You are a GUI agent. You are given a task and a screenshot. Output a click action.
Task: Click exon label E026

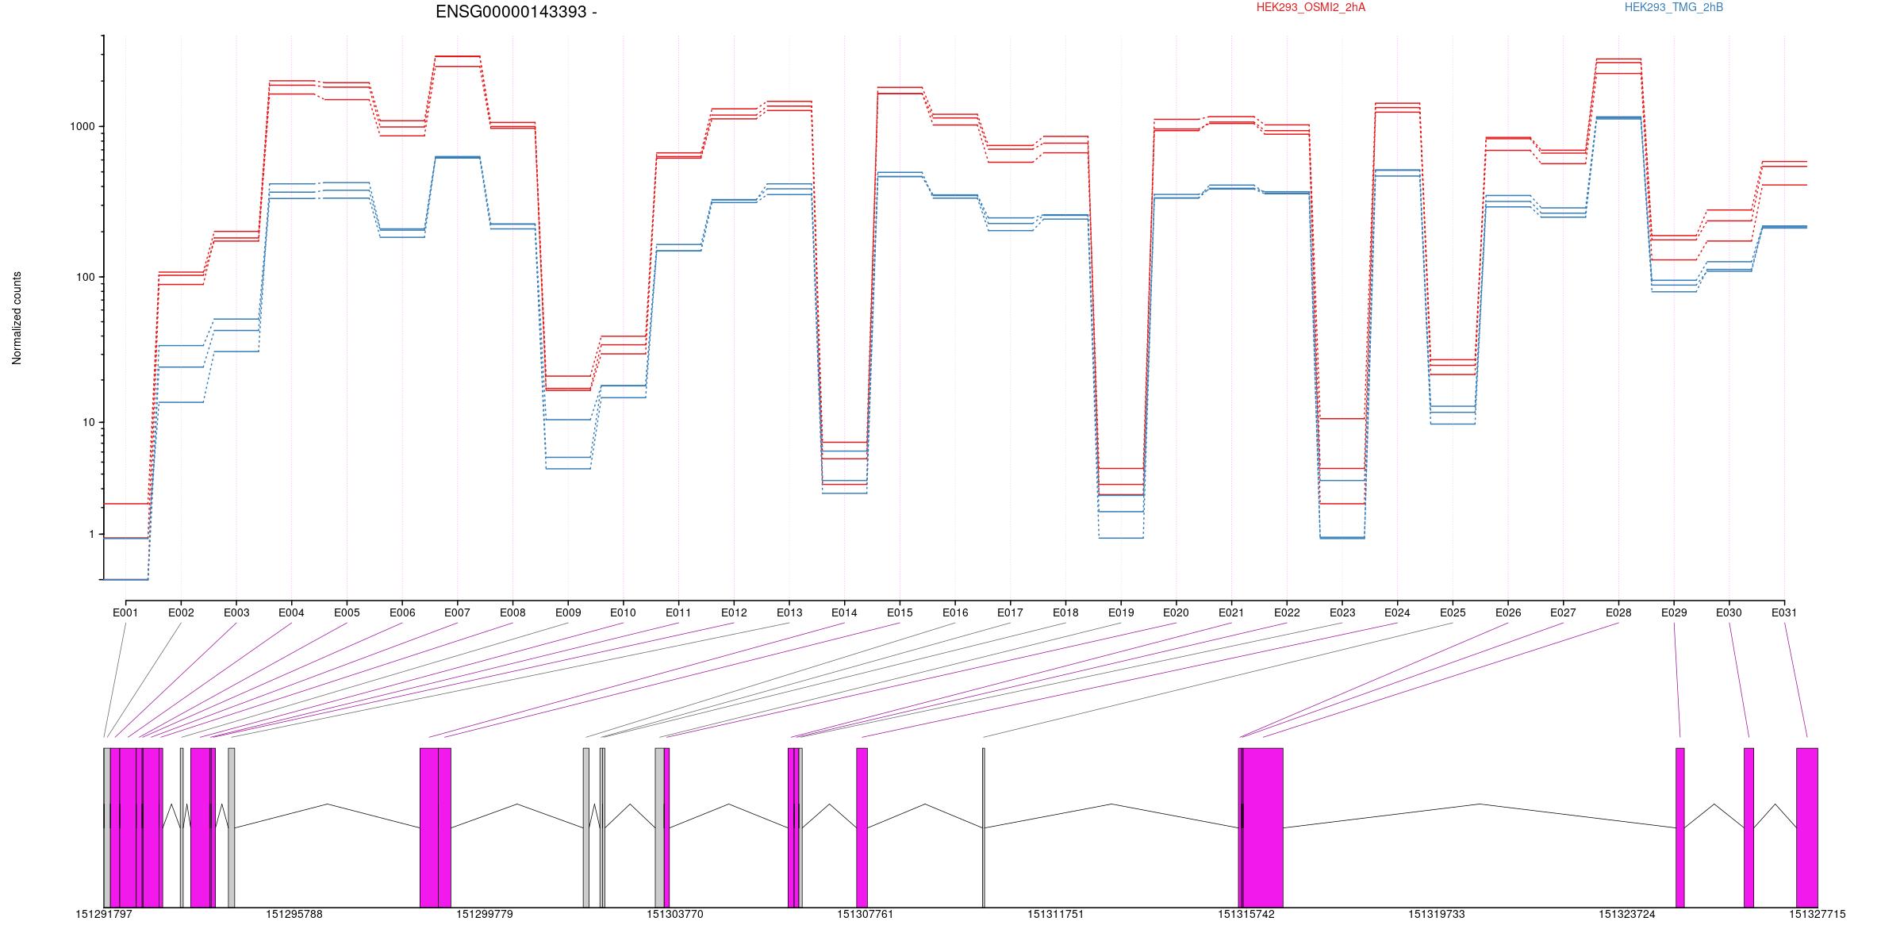pyautogui.click(x=1508, y=612)
